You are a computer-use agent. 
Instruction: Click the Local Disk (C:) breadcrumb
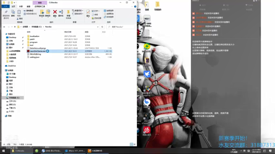36,27
